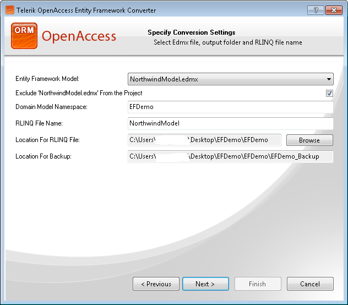
Task: Click the 'Specify Conversion Settings' heading
Action: [191, 32]
